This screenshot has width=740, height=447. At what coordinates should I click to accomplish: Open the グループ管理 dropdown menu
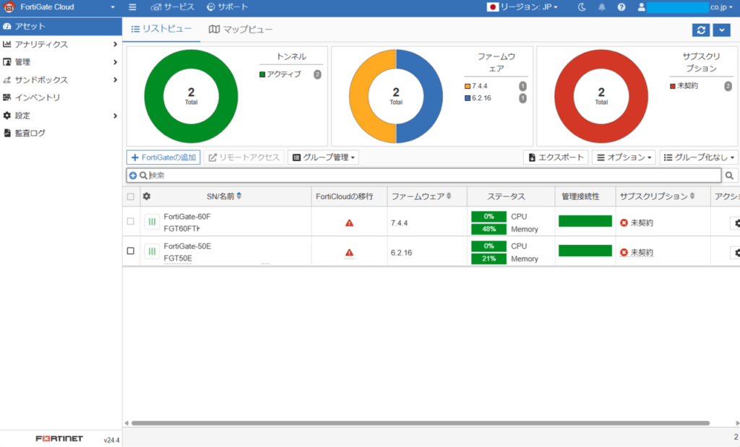(x=323, y=157)
